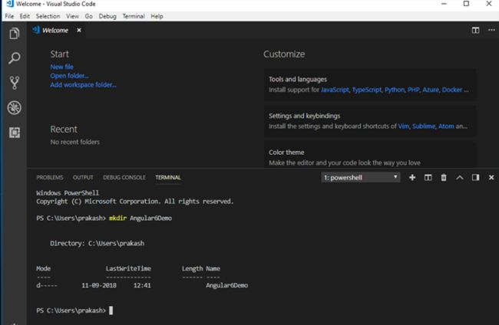Create a new terminal with plus icon
The height and width of the screenshot is (325, 499).
pos(412,177)
